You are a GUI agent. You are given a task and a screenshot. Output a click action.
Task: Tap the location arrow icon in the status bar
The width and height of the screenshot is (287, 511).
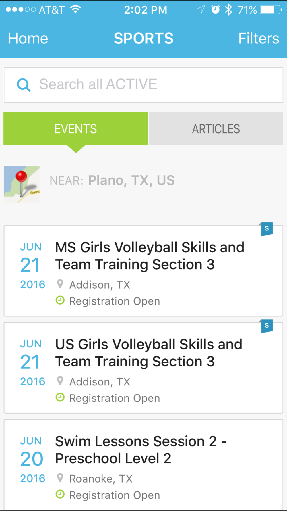click(201, 9)
